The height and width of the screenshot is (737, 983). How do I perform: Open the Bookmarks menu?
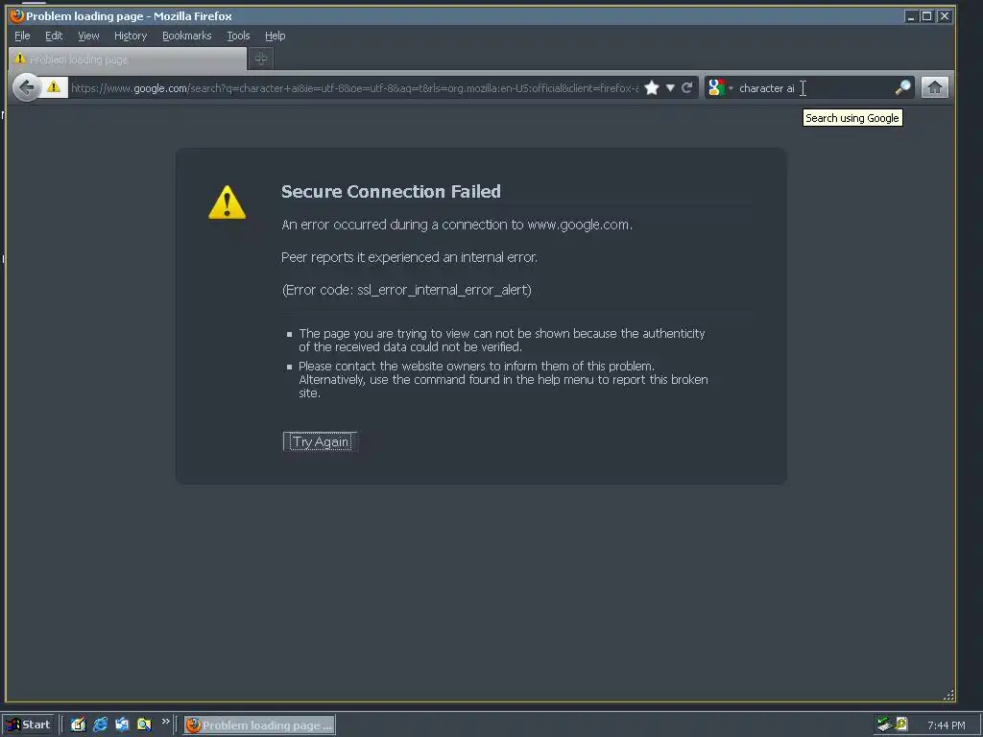pyautogui.click(x=187, y=36)
